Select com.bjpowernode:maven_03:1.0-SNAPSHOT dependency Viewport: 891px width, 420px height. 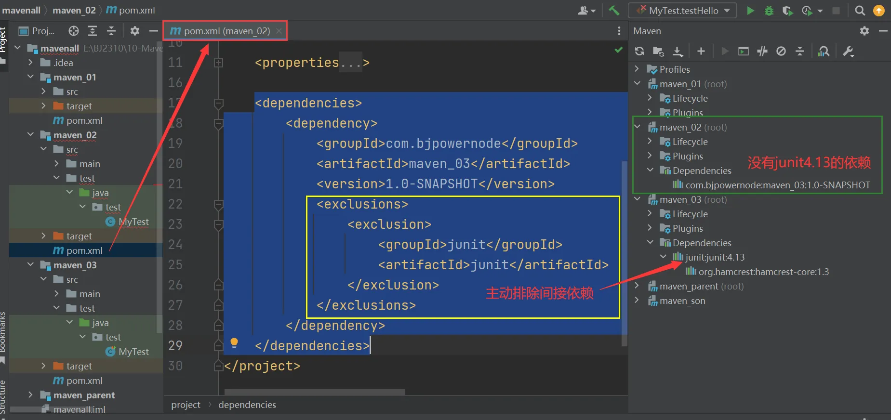(777, 185)
